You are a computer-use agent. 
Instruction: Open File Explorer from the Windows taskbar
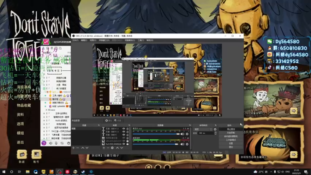pyautogui.click(x=28, y=171)
